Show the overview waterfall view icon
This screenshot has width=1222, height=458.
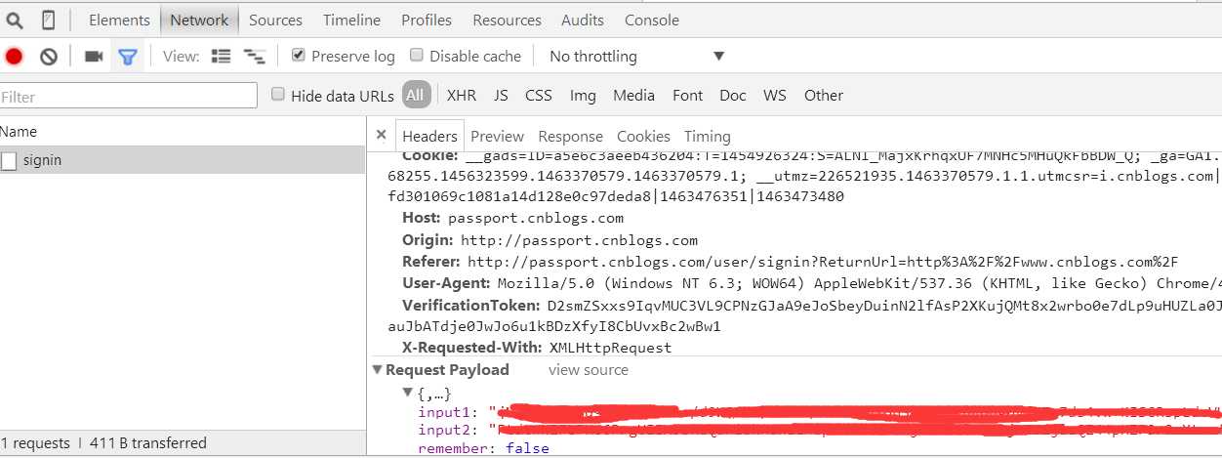coord(254,57)
